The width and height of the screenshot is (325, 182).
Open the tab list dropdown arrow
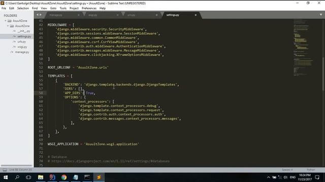click(321, 15)
